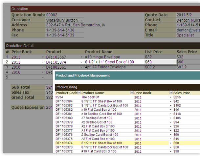Click the Sales Price column header in Product Listing
200x156 pixels.
click(182, 93)
